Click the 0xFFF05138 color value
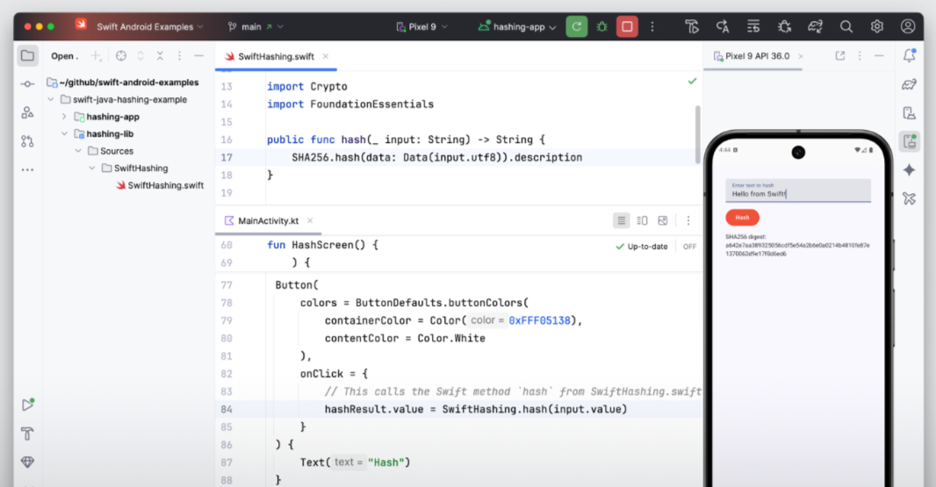 tap(540, 320)
